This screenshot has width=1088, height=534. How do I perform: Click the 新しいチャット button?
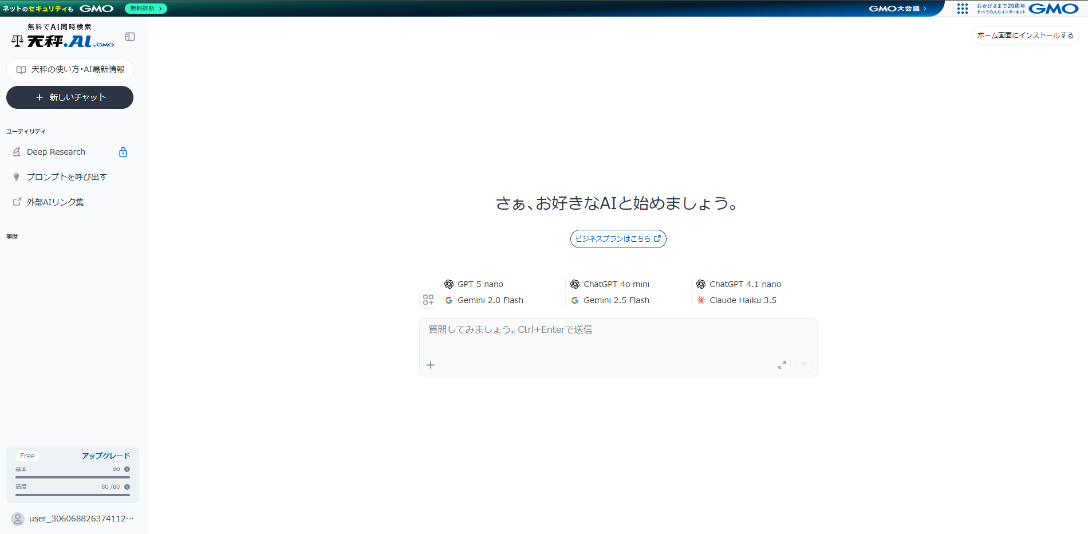coord(69,97)
